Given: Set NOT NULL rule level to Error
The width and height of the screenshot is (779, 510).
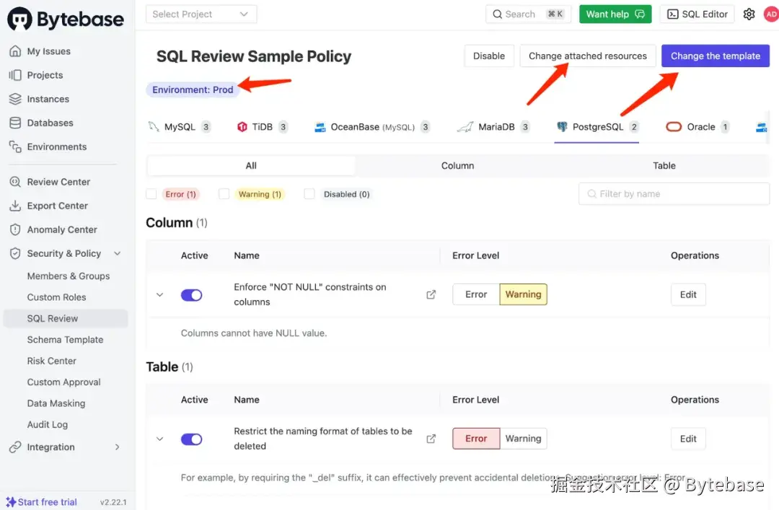Looking at the screenshot, I should pyautogui.click(x=476, y=294).
